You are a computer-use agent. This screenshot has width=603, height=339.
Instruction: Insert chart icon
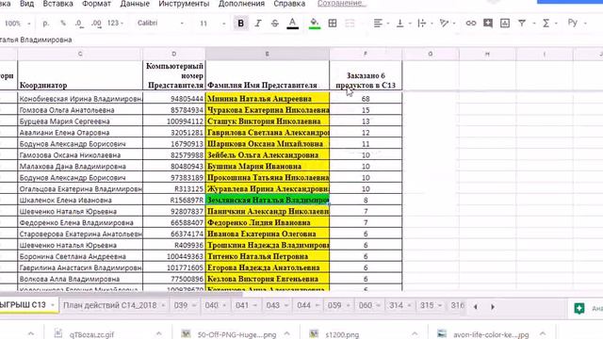(505, 24)
